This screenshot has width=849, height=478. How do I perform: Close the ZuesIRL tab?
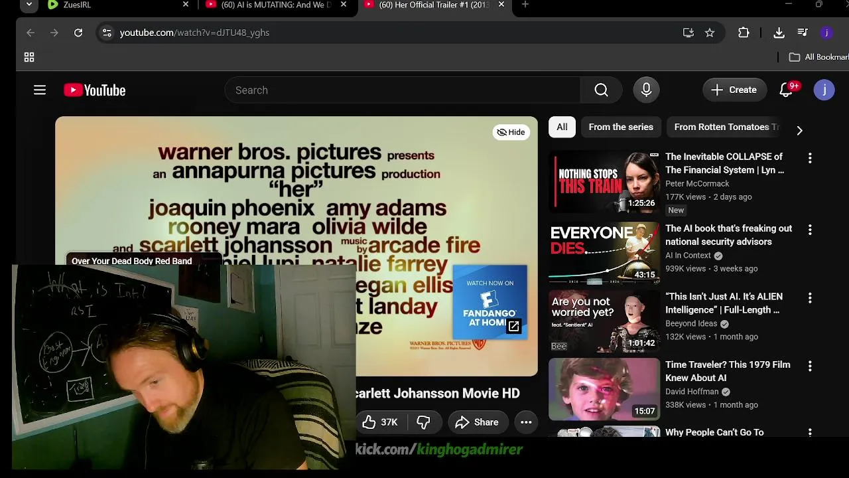pos(186,5)
